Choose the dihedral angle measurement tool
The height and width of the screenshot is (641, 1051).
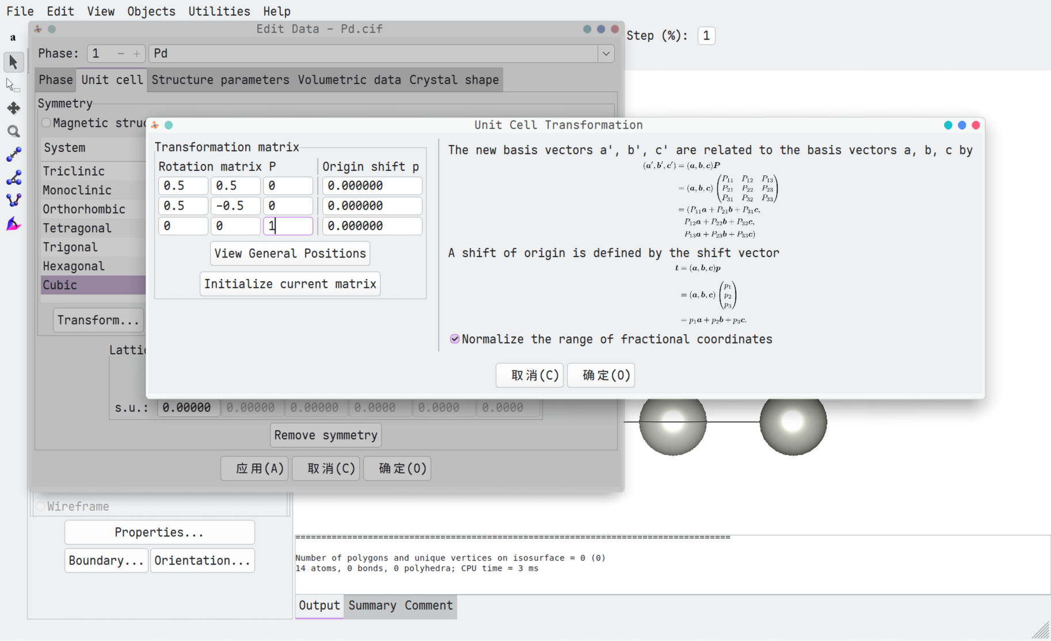coord(13,200)
